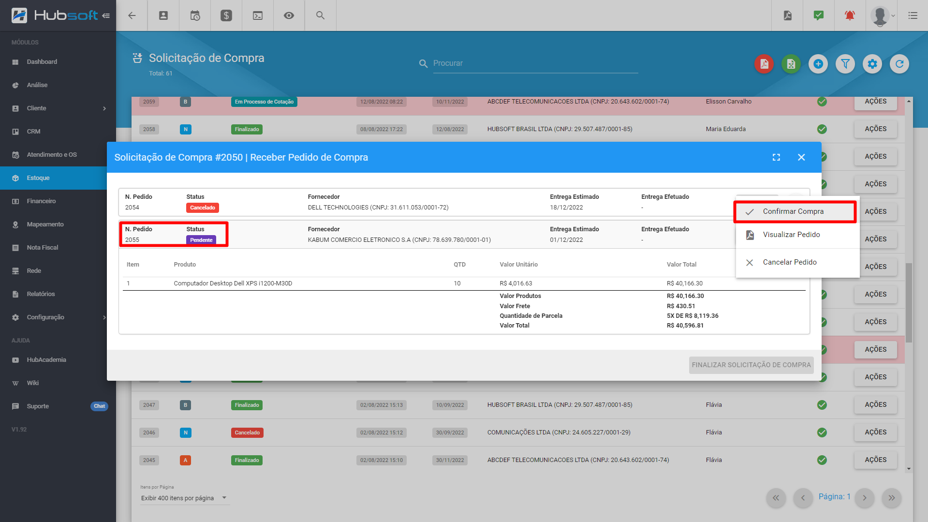The image size is (928, 522).
Task: Expand the Configuração sidebar submenu
Action: (53, 317)
